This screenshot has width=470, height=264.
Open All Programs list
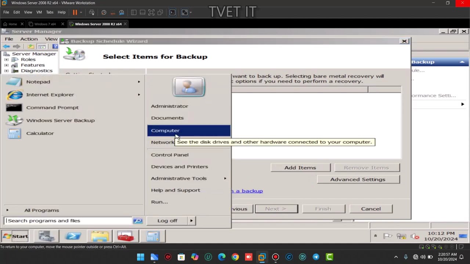[x=41, y=210]
